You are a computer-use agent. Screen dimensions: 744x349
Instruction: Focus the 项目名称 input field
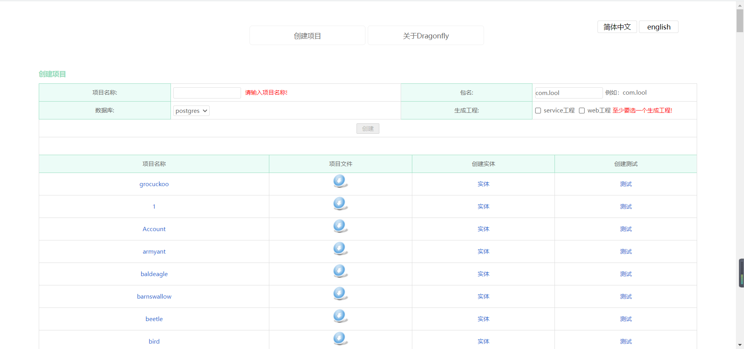(x=207, y=93)
